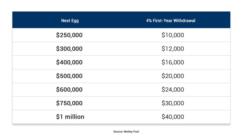
Task: Select the $12,000 withdrawal value
Action: click(173, 49)
